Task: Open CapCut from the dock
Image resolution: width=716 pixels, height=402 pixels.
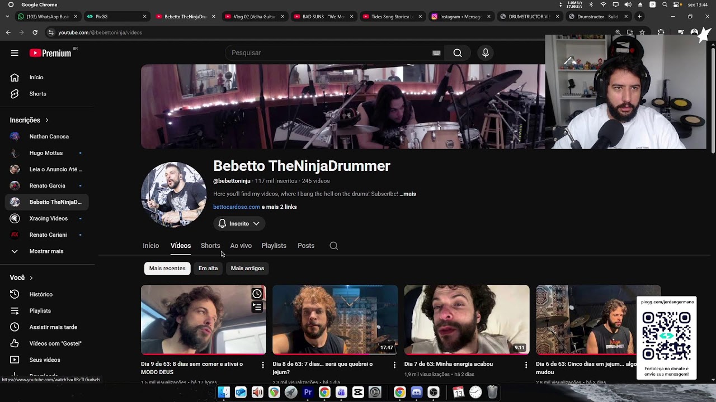Action: (x=358, y=393)
